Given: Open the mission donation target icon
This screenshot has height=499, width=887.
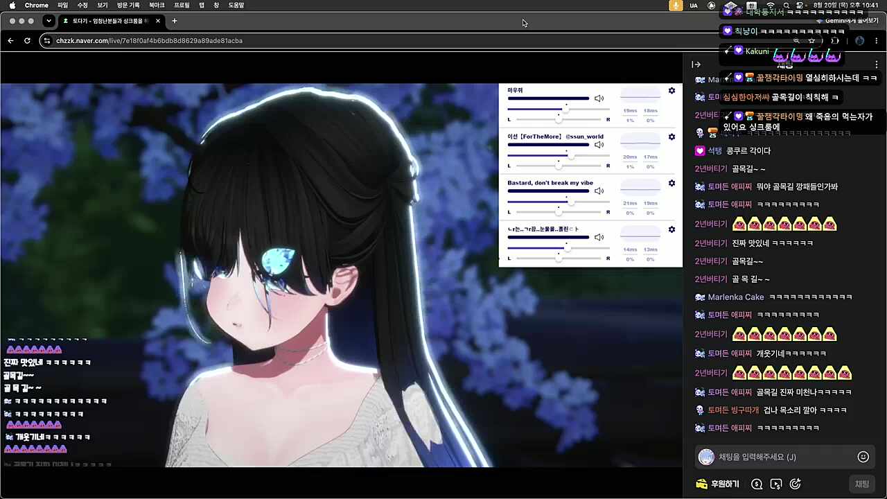Looking at the screenshot, I should [x=796, y=484].
